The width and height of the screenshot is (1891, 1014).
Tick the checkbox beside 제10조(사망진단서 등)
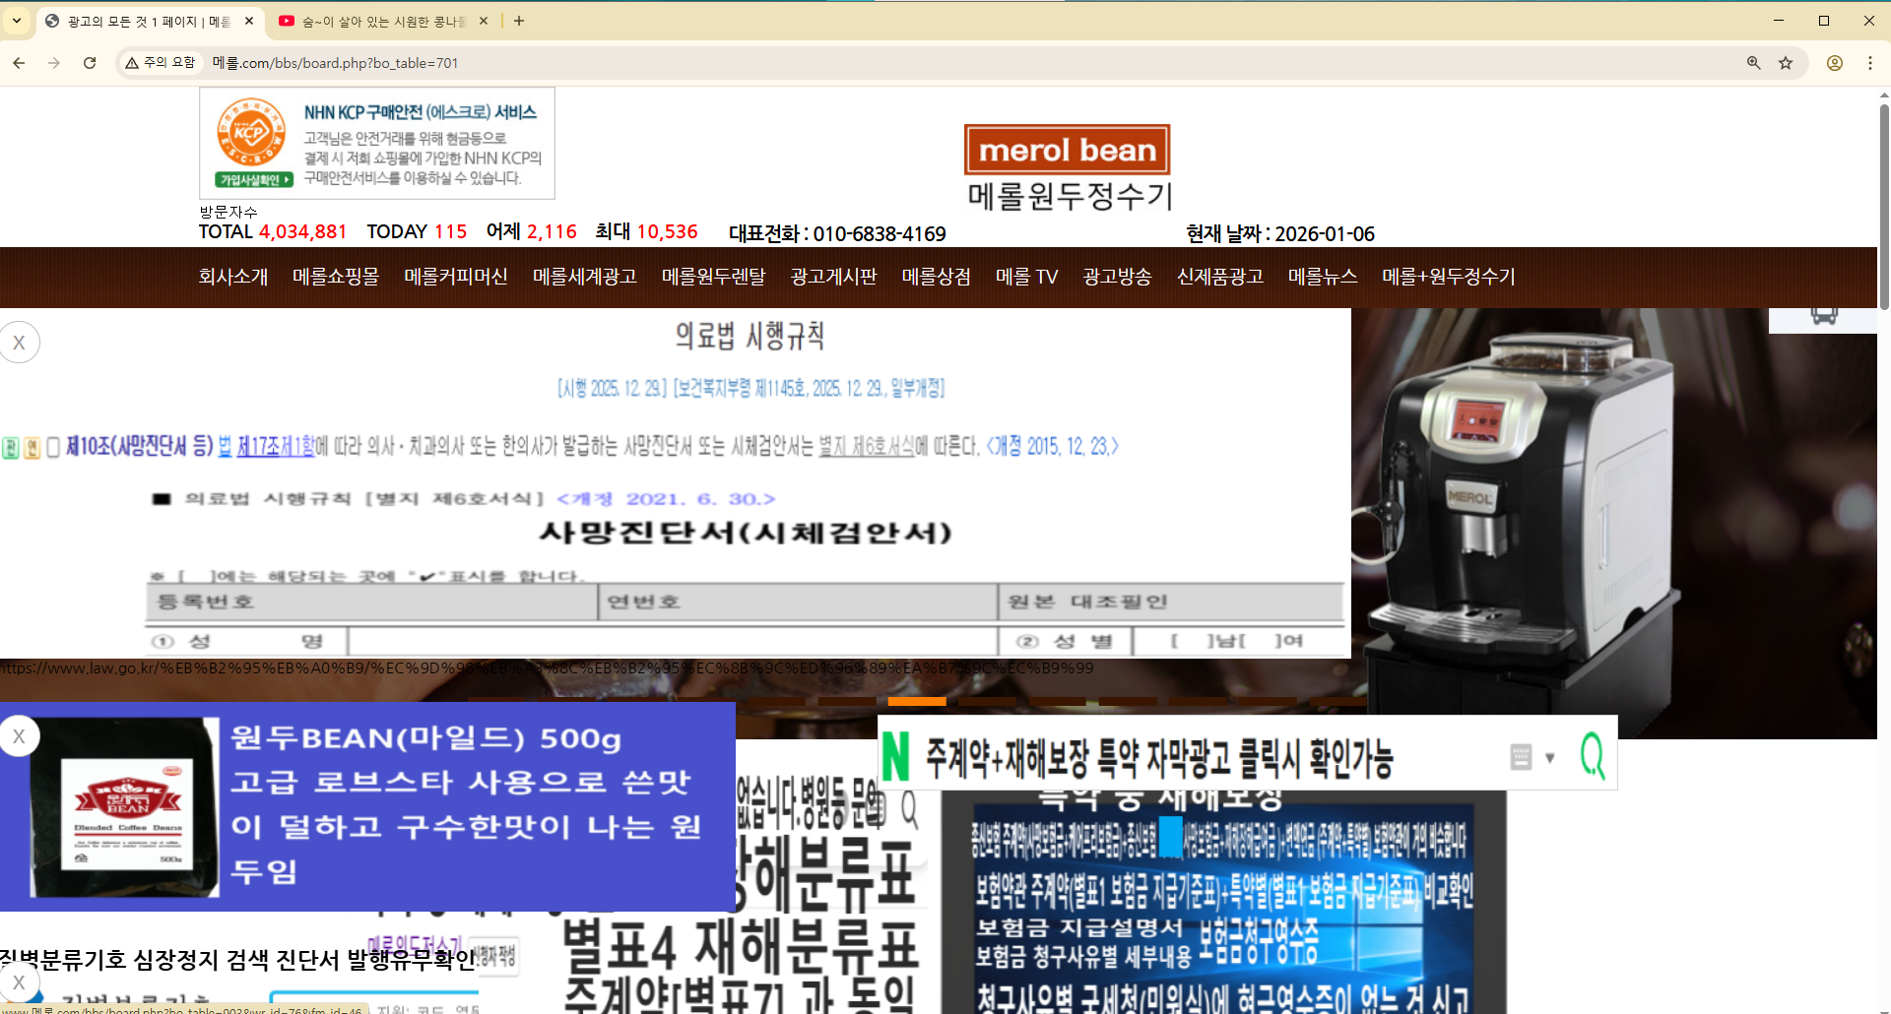point(53,447)
